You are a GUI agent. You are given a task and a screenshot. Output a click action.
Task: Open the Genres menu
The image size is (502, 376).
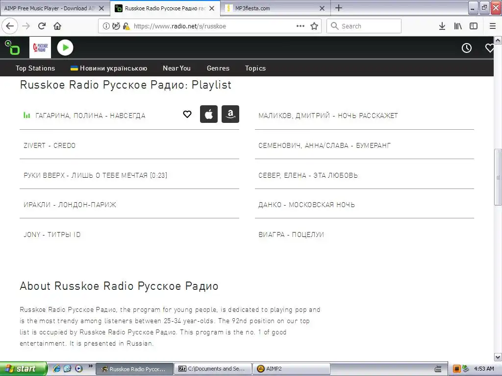[218, 68]
